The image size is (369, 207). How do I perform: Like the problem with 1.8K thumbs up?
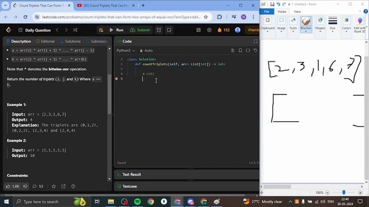pos(13,186)
